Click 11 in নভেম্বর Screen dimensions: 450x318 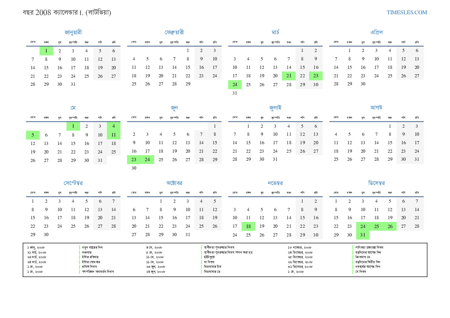click(248, 218)
